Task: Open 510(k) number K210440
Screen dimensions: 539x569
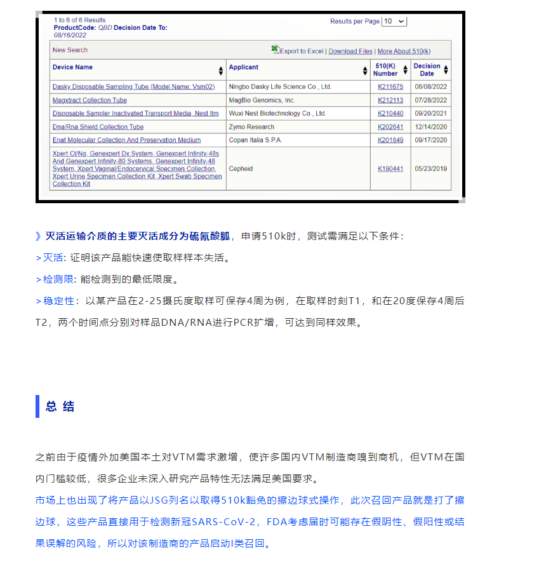Action: pyautogui.click(x=390, y=113)
